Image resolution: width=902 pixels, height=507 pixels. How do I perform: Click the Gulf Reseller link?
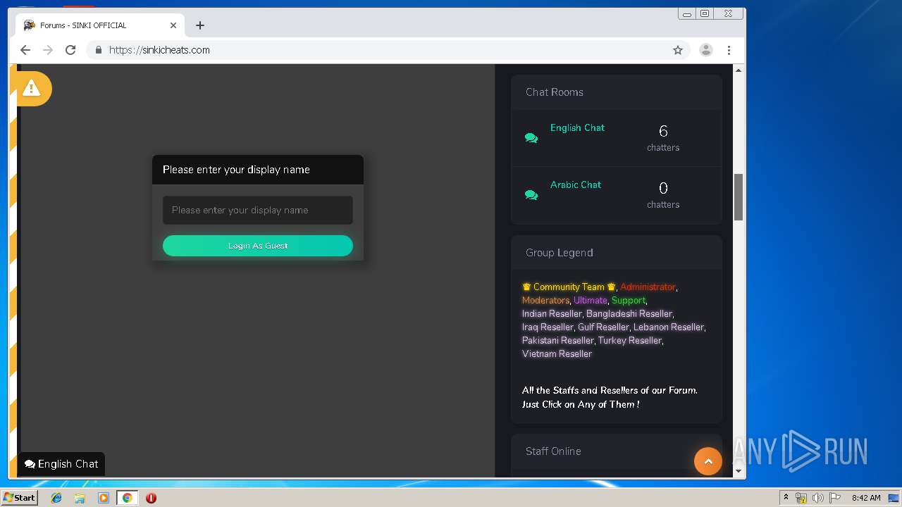[603, 327]
